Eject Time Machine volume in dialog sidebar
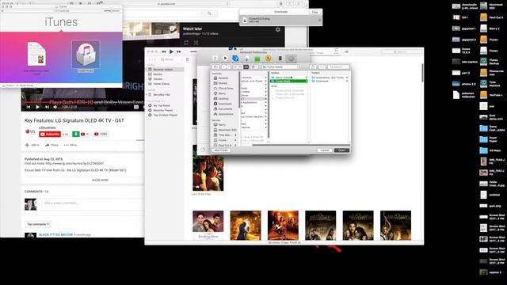This screenshot has height=285, width=507. tap(235, 135)
